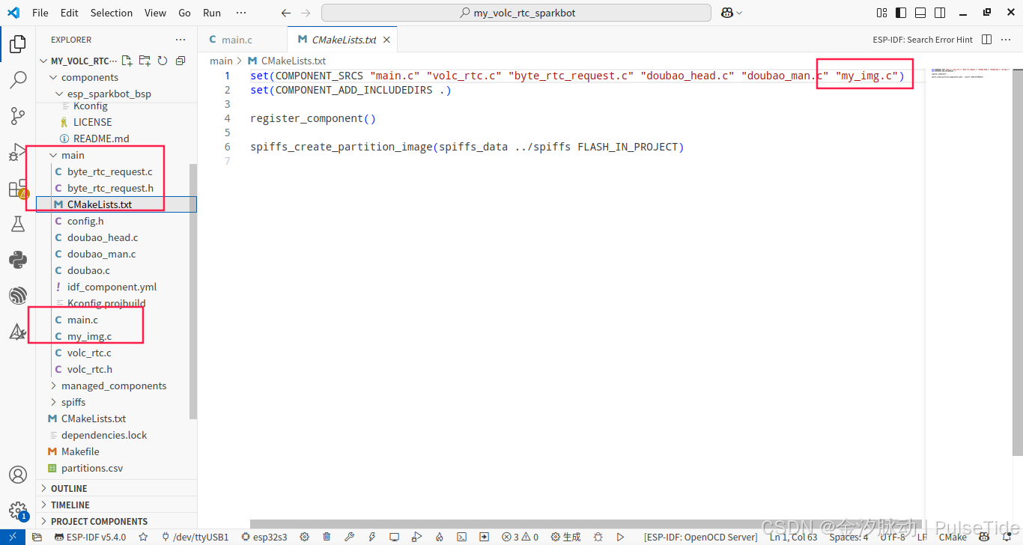Open the ESP-IDF Espressif view
The image size is (1023, 545).
(x=18, y=296)
